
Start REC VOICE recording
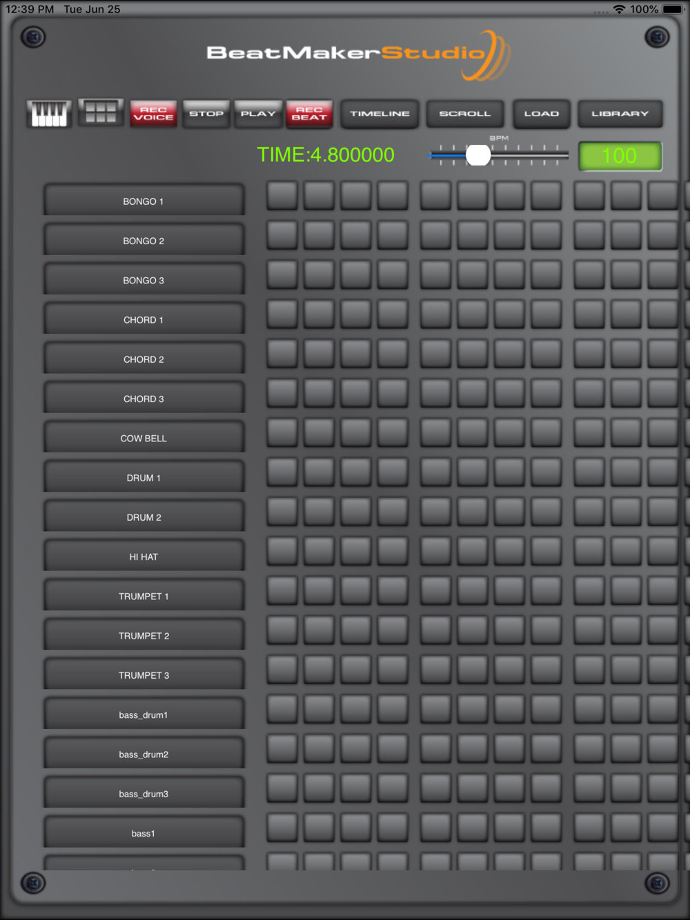point(153,114)
